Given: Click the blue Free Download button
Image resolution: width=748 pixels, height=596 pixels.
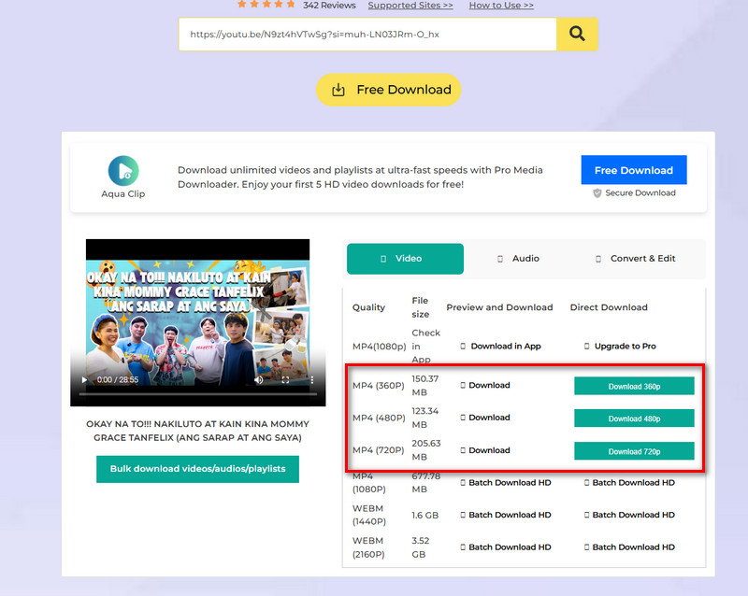Looking at the screenshot, I should 633,170.
